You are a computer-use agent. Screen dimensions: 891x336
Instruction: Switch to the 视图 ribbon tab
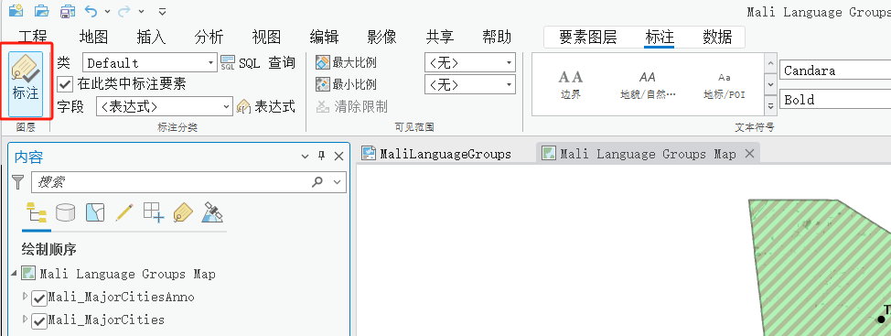(266, 38)
